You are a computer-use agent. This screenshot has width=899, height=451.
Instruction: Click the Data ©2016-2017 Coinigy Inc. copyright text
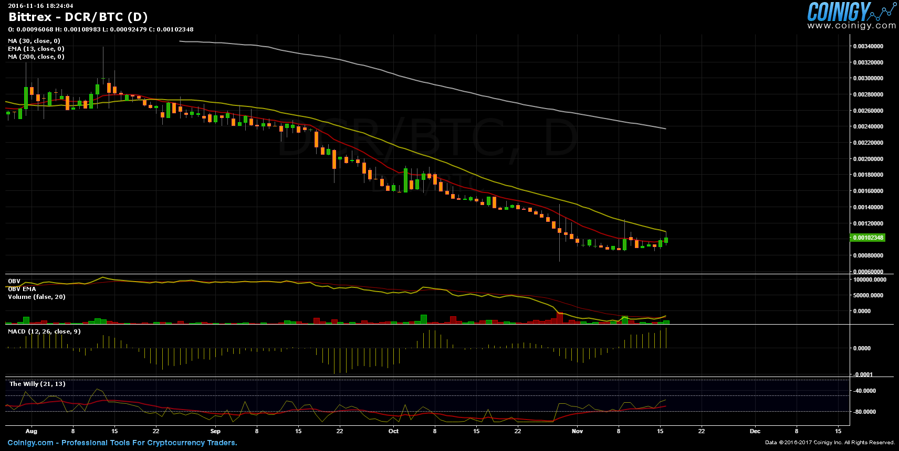pos(830,443)
